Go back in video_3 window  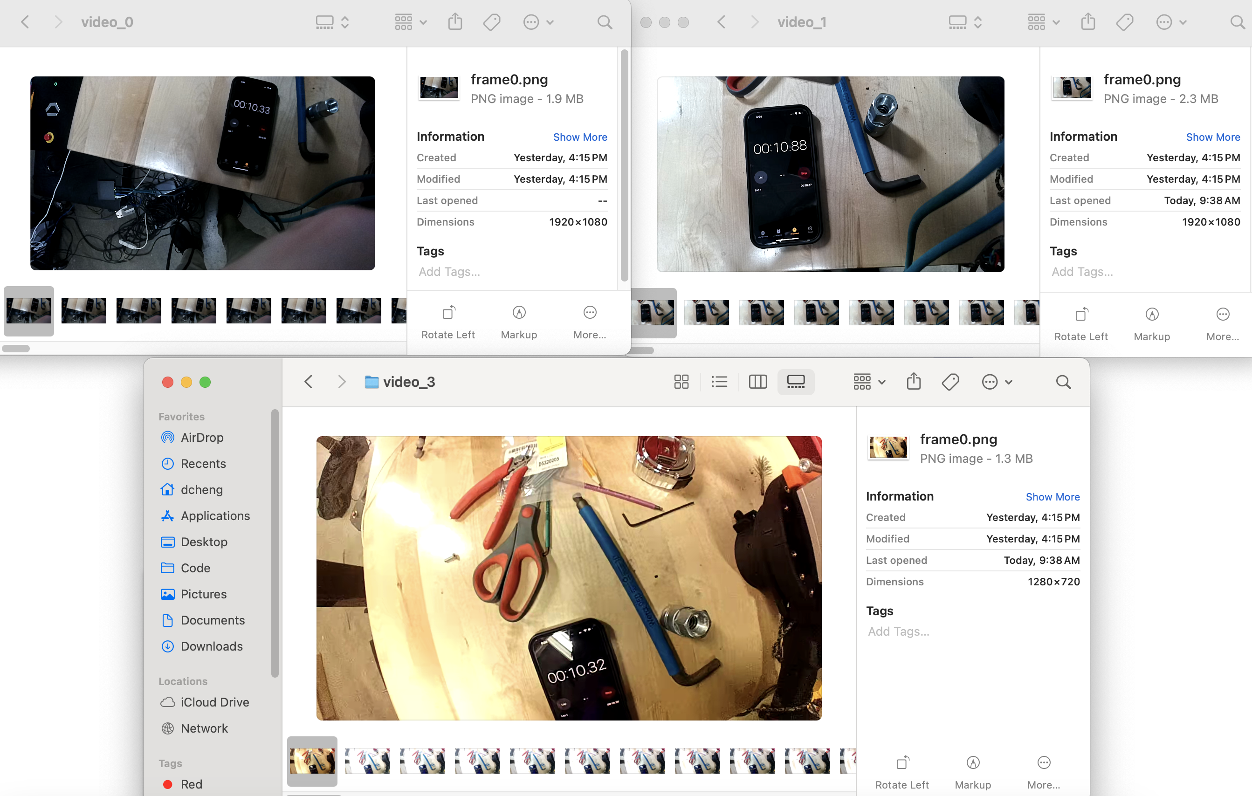click(308, 382)
